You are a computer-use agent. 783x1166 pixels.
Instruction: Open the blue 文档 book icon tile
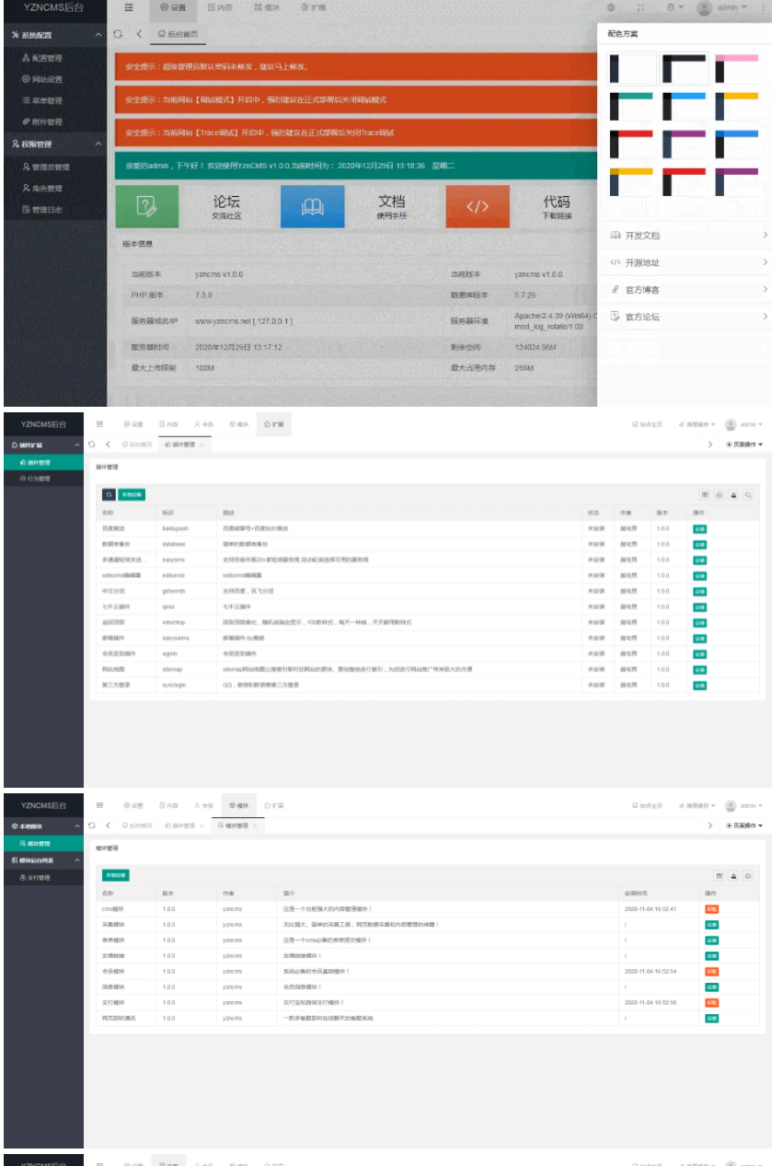click(x=312, y=206)
